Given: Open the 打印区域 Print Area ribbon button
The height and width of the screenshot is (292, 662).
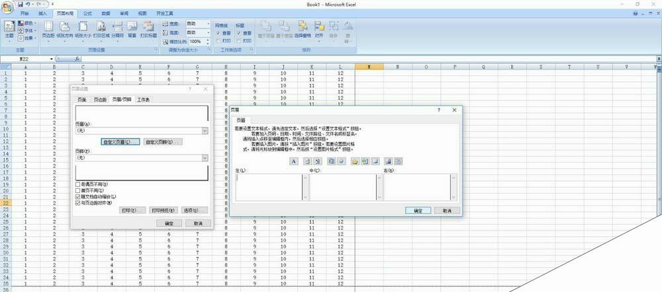Looking at the screenshot, I should click(x=101, y=30).
